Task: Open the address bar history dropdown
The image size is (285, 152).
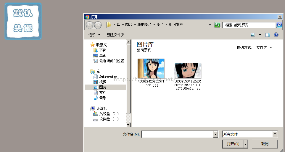Action: click(210, 25)
